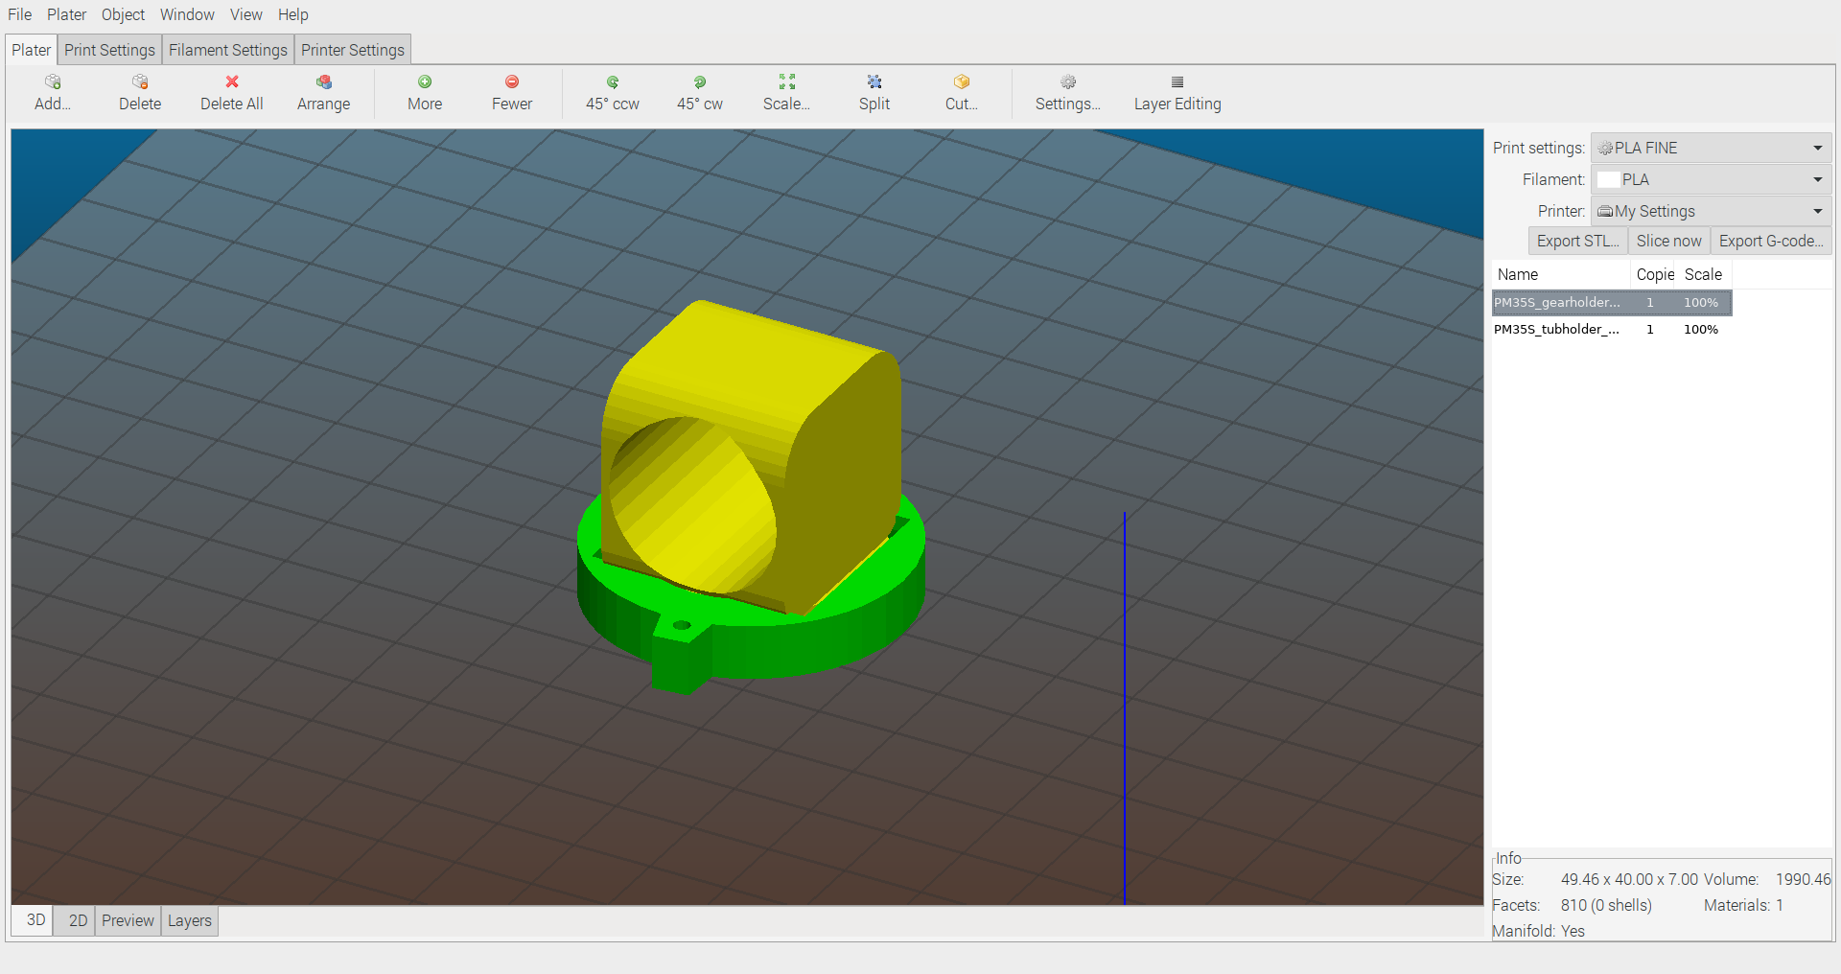
Task: Add one more copy with More icon
Action: pos(425,82)
